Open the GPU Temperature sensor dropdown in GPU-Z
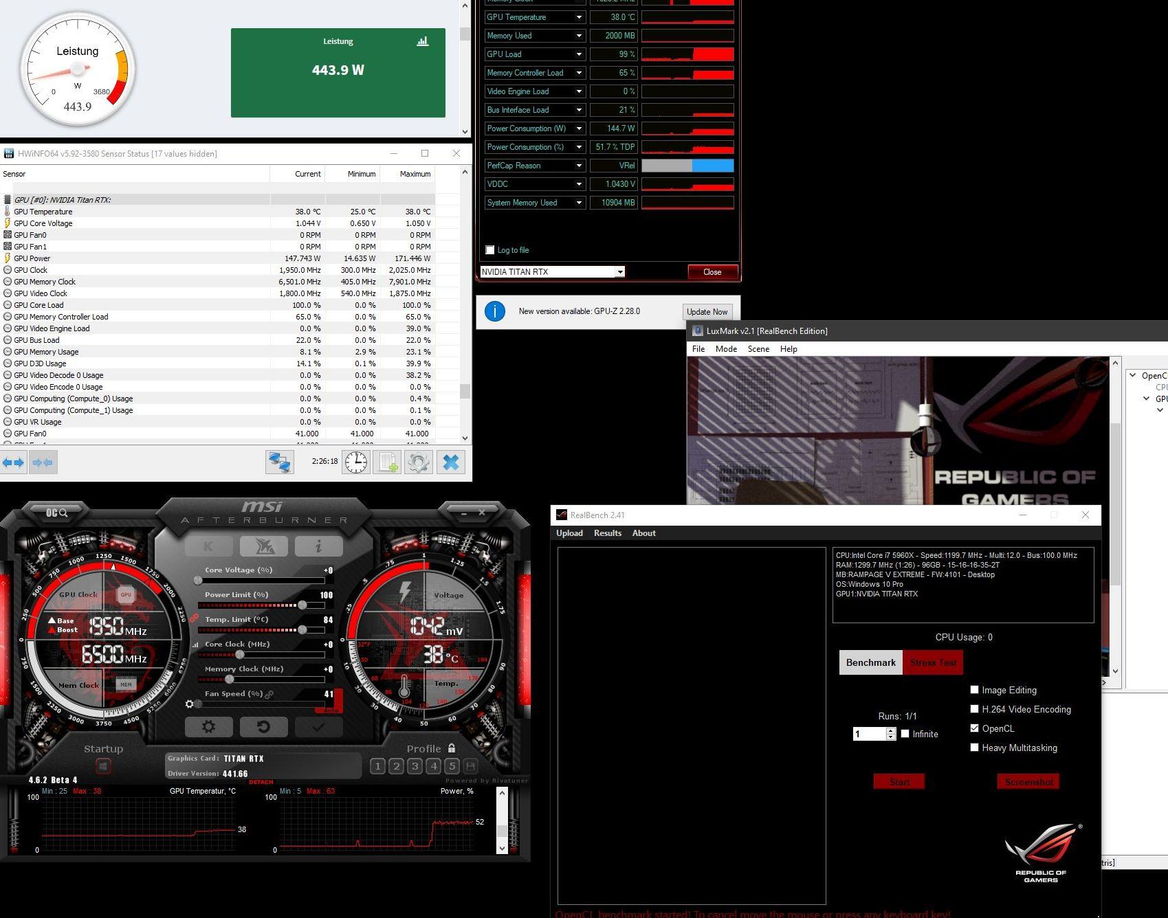The width and height of the screenshot is (1168, 918). (579, 17)
